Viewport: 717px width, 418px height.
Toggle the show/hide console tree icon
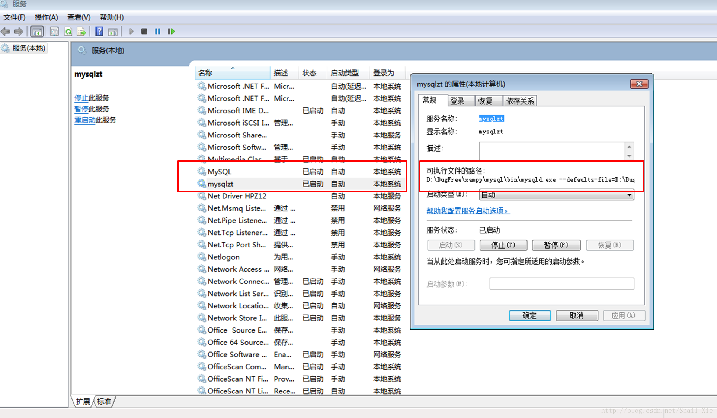[37, 32]
